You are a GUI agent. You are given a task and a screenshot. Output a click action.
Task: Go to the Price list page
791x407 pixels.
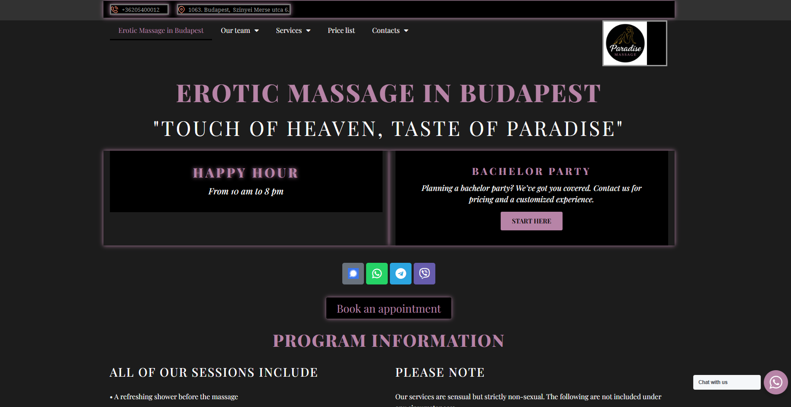click(341, 30)
